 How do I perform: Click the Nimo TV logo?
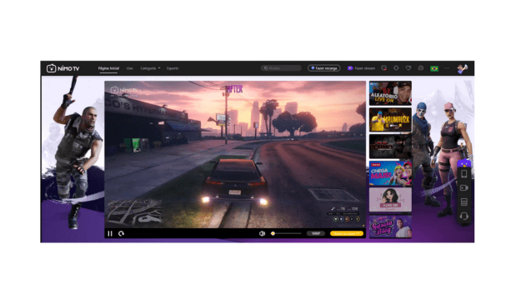click(63, 68)
